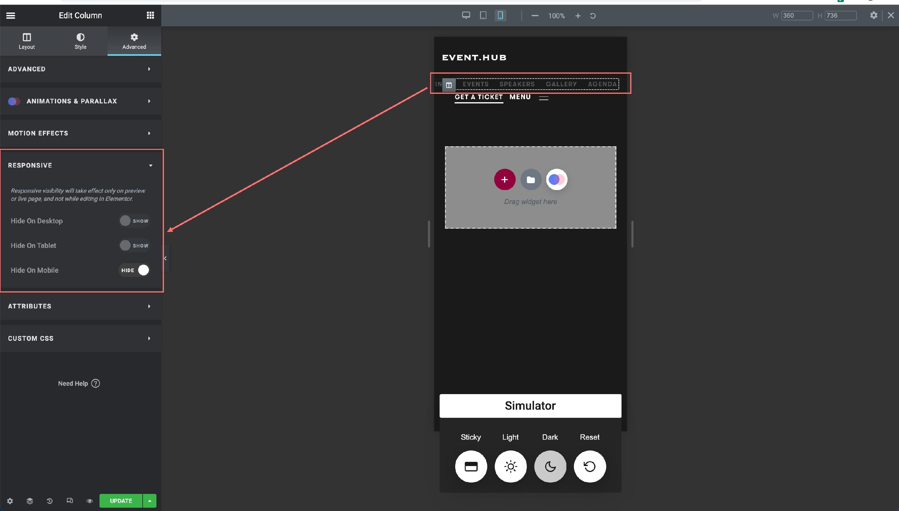Open Elementor page settings gear in footer

coord(10,501)
